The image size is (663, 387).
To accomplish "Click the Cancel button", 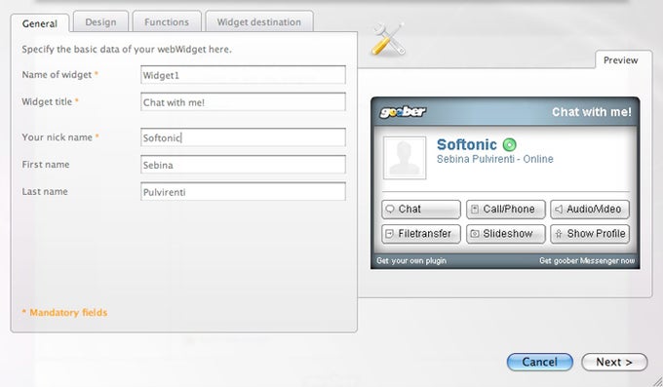I will tap(540, 362).
